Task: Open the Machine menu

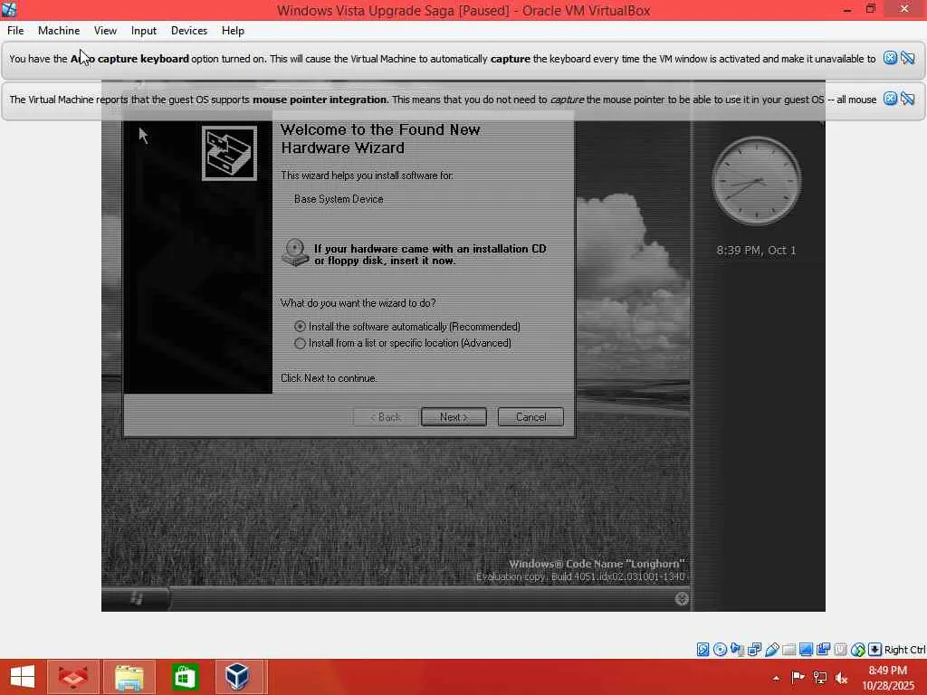Action: tap(59, 31)
